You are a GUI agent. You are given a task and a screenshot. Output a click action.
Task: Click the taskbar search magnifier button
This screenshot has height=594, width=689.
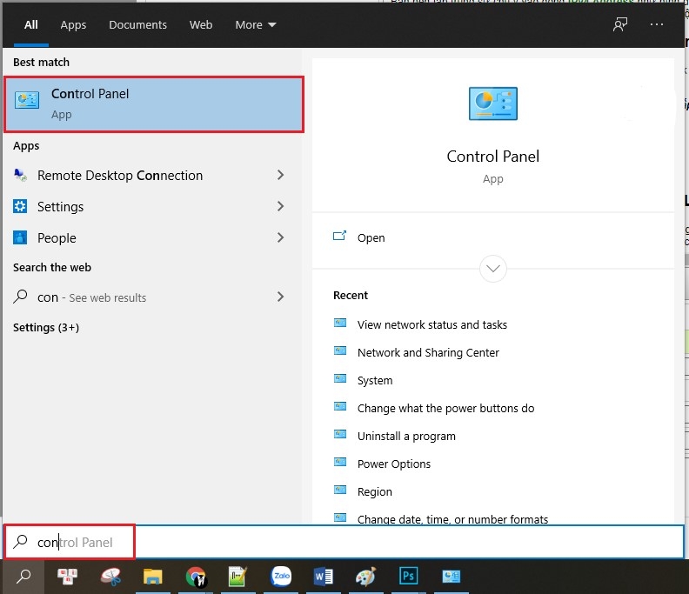pyautogui.click(x=23, y=576)
